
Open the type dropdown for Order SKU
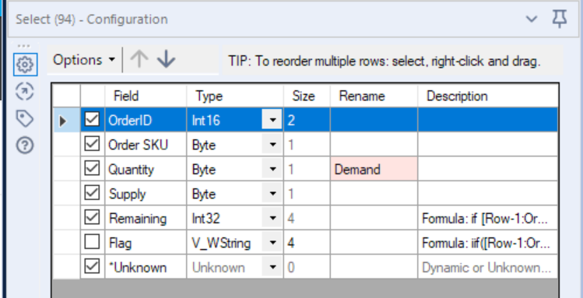(272, 145)
